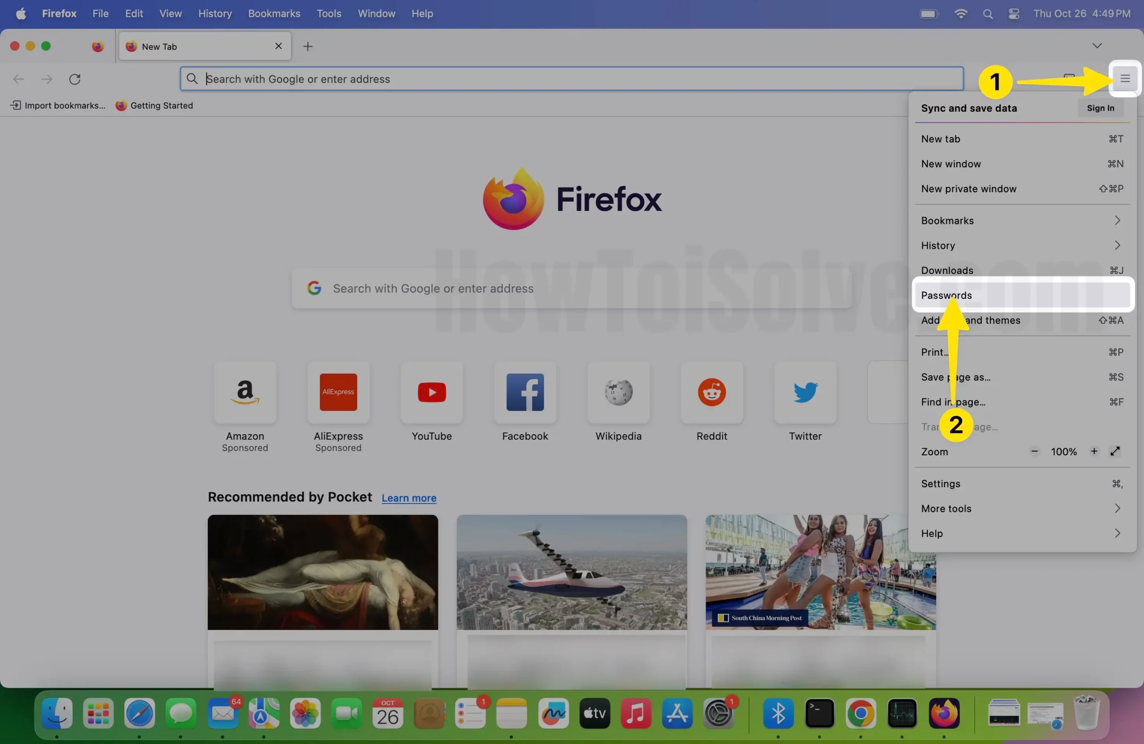This screenshot has width=1144, height=744.
Task: Choose Print from menu
Action: coord(1022,352)
